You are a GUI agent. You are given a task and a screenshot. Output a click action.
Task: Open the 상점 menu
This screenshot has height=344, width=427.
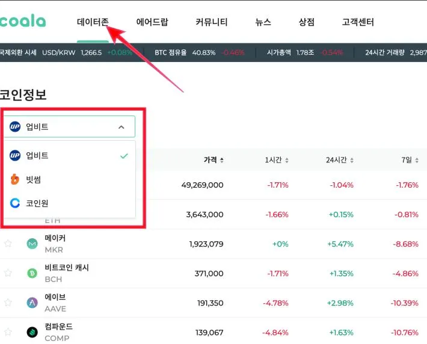point(307,22)
